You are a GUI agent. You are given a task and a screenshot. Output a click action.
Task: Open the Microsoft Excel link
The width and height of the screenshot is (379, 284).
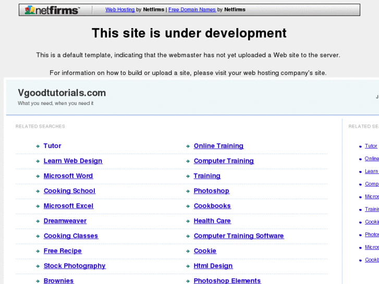[68, 206]
